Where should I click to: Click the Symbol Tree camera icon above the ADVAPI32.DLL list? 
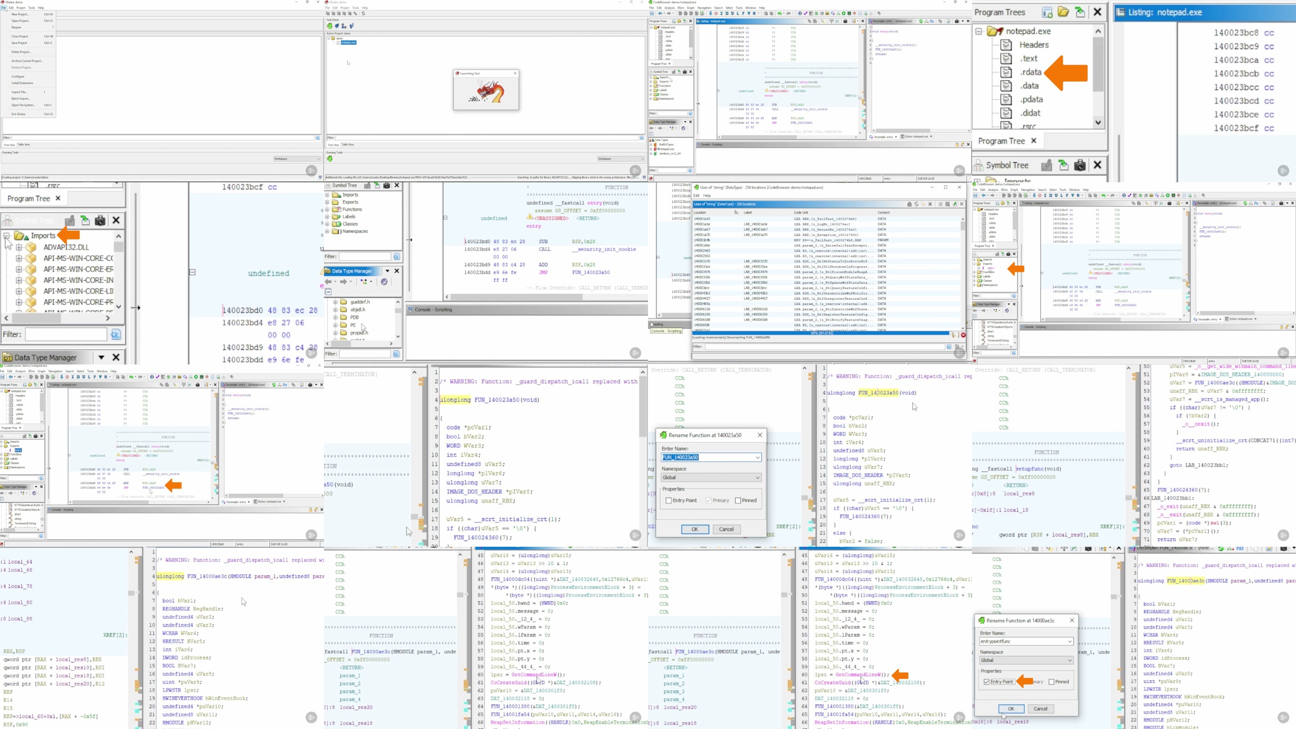click(100, 220)
